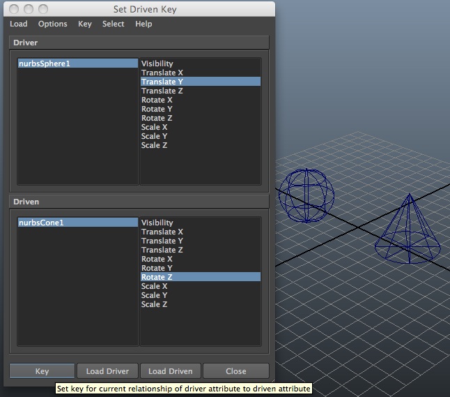Select Rotate Z in Driven attributes

201,277
